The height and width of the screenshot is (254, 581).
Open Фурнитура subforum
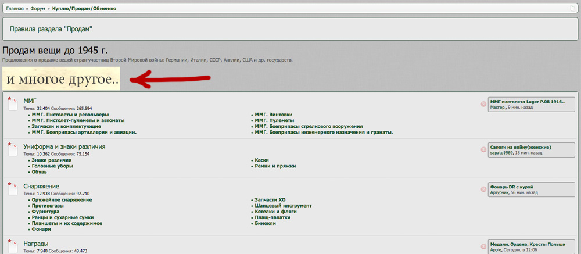pyautogui.click(x=45, y=212)
